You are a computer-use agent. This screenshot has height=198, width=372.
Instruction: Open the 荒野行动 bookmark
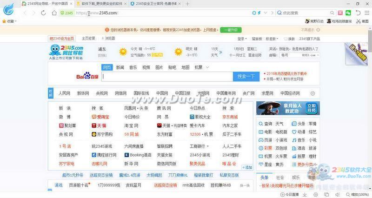pyautogui.click(x=314, y=21)
